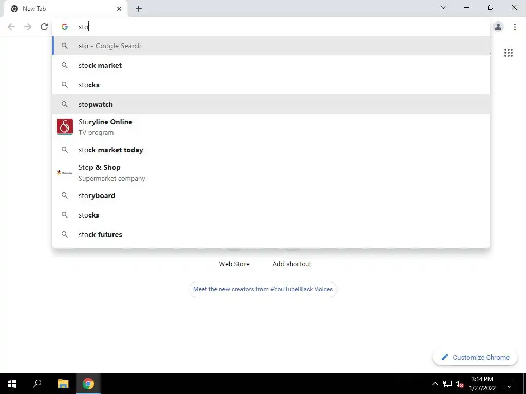This screenshot has height=394, width=526.
Task: Click the Google G icon in omnibox
Action: click(x=65, y=27)
